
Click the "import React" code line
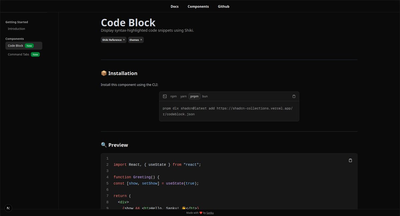coord(157,165)
